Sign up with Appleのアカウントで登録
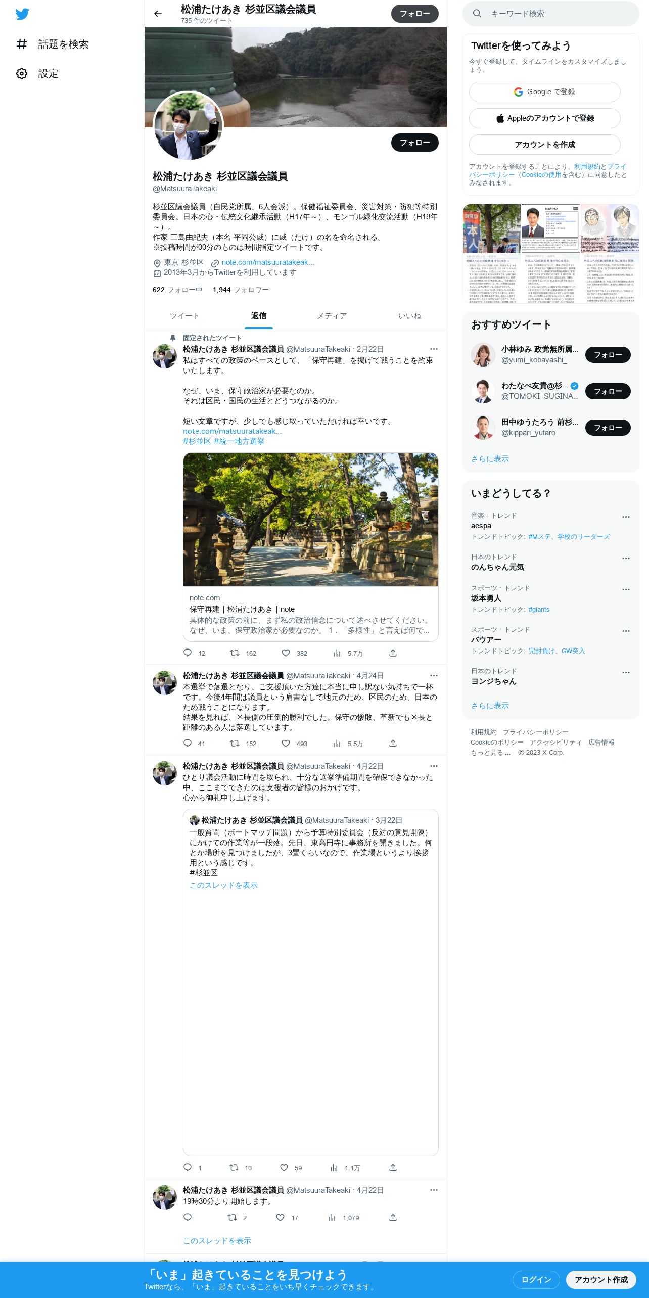 545,118
